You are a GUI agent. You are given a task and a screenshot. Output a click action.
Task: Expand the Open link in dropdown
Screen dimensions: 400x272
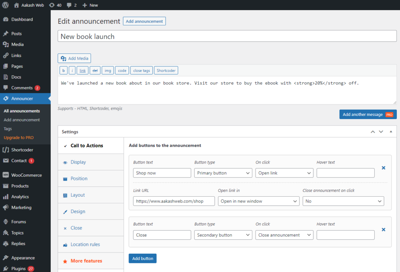[259, 201]
